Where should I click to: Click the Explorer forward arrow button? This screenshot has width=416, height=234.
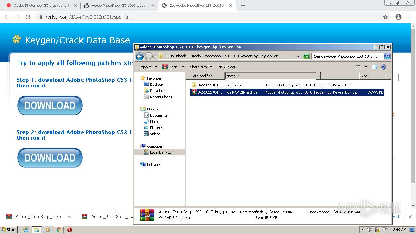click(x=149, y=56)
